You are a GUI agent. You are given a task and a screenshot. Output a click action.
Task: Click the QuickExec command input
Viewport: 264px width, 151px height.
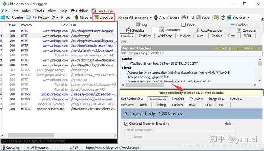pyautogui.click(x=59, y=141)
